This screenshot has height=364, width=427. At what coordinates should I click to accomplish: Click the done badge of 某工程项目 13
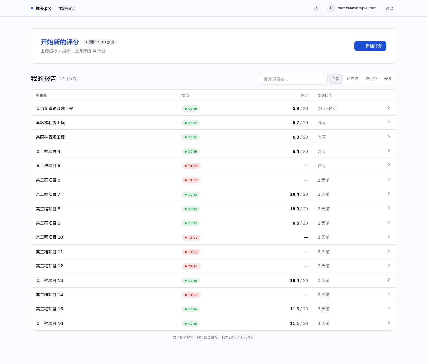point(191,280)
